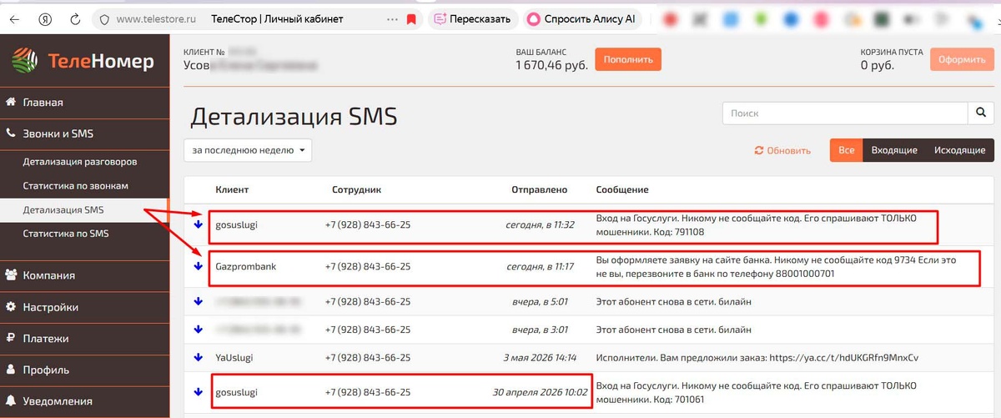Click message with code 791108
The width and height of the screenshot is (1001, 418).
[756, 224]
